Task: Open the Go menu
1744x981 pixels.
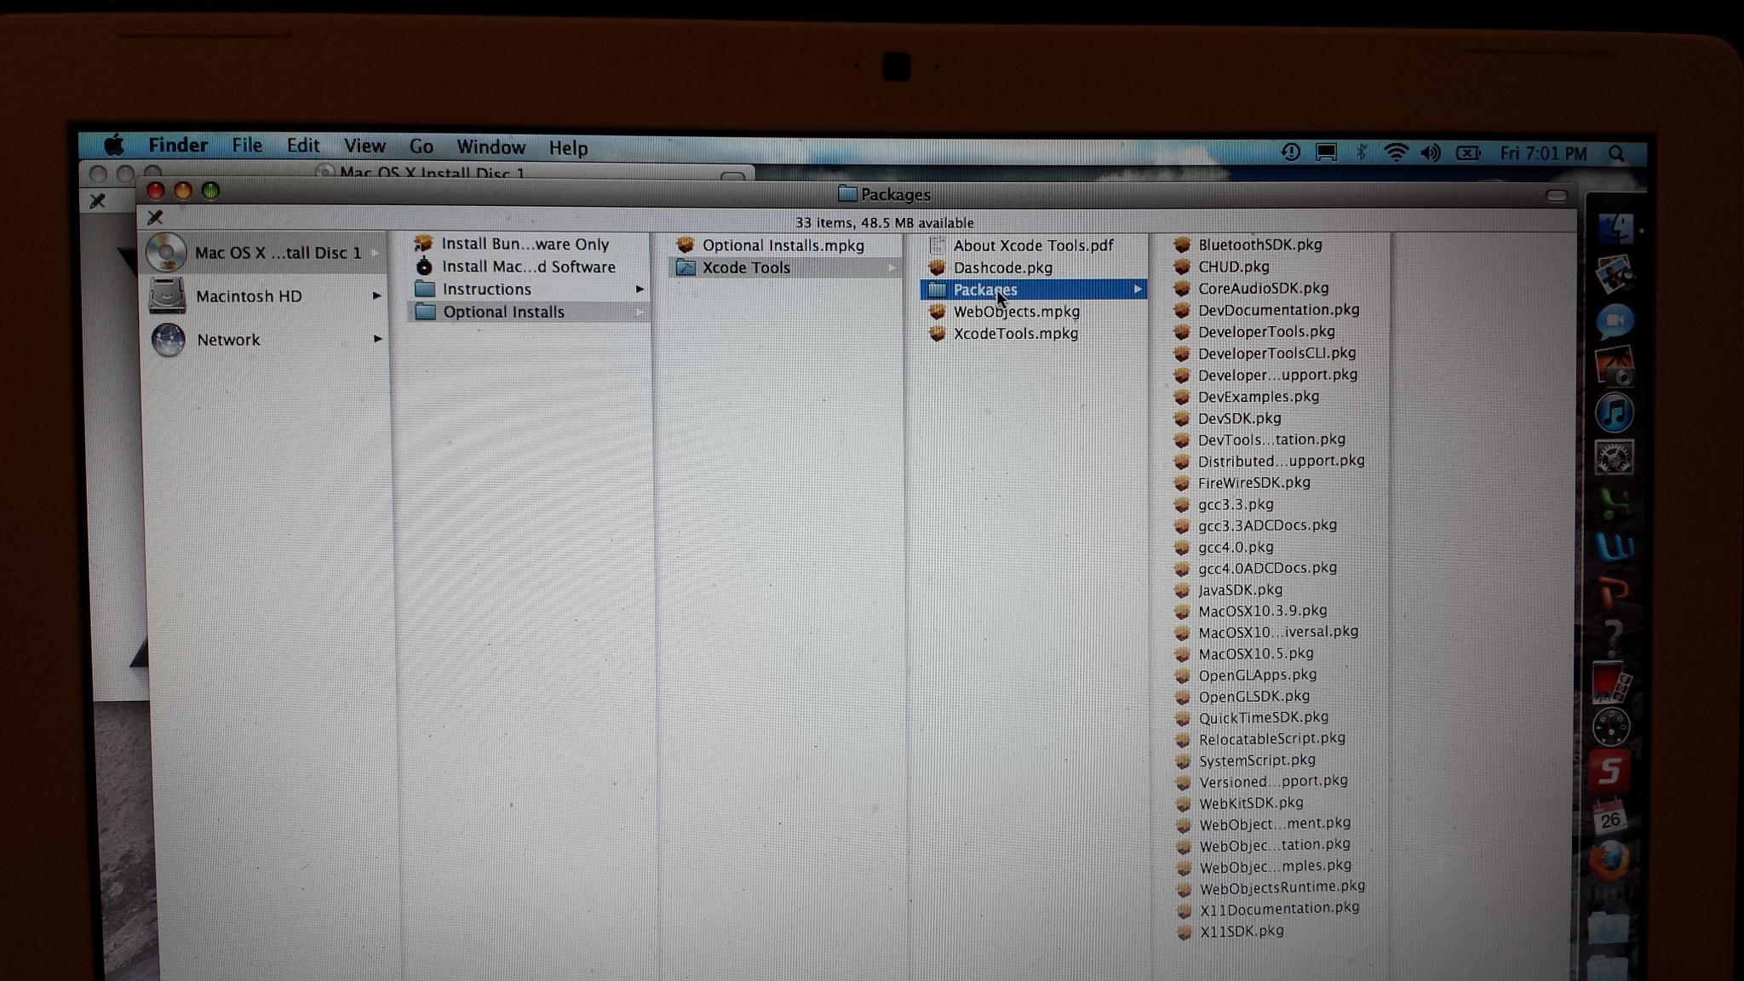Action: pos(421,147)
